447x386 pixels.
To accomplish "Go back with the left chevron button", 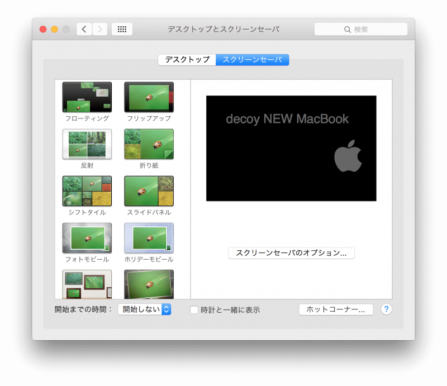I will tap(84, 29).
